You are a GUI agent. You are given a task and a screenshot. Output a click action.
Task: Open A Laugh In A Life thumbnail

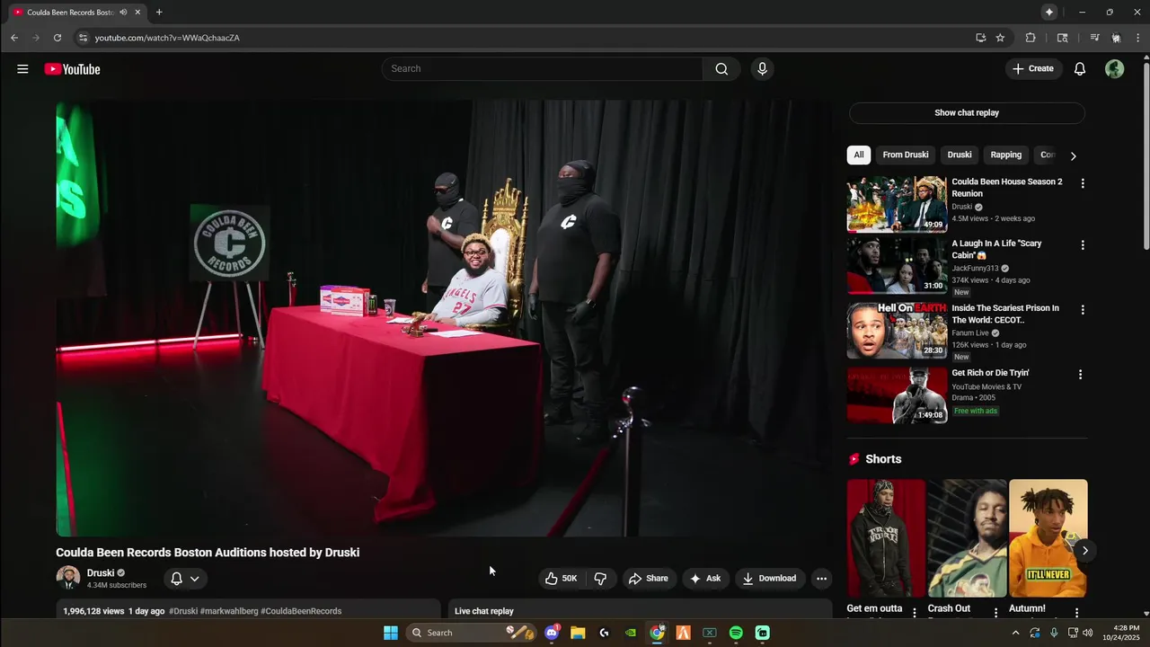tap(897, 266)
